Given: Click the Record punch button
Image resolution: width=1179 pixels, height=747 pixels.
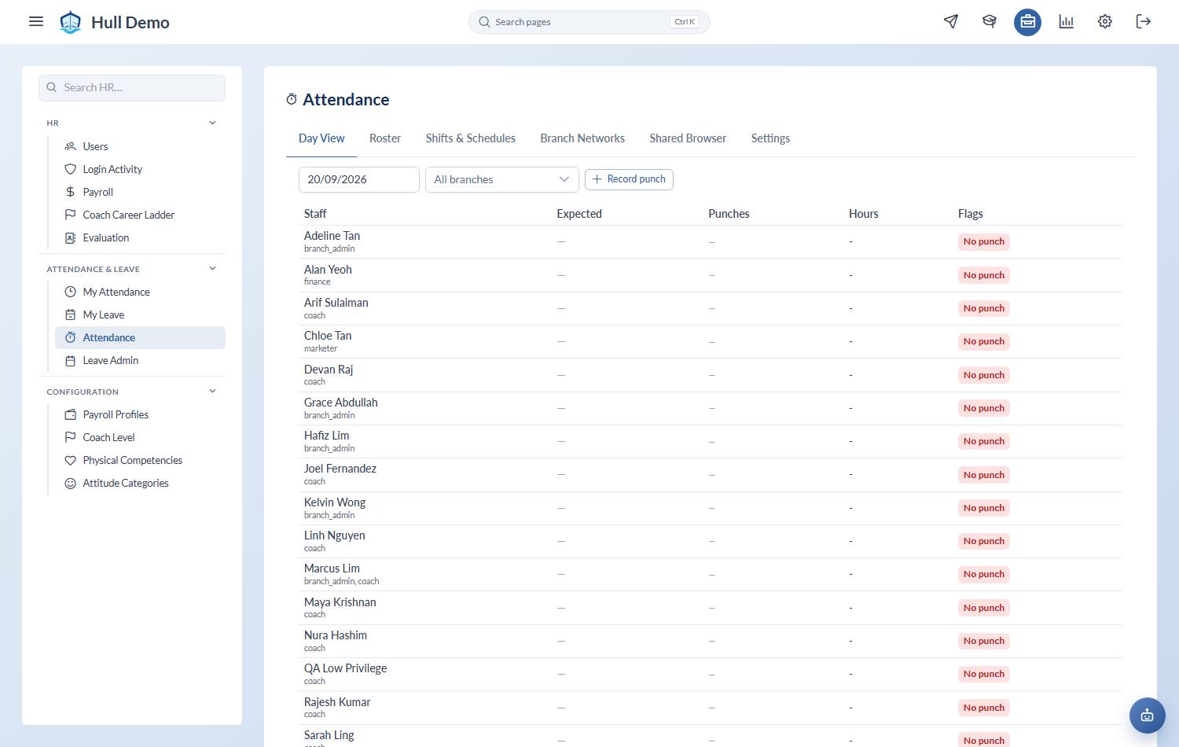Looking at the screenshot, I should tap(629, 179).
